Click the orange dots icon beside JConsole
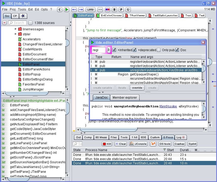Image resolution: width=217 pixels, height=182 pixels. click(x=153, y=144)
